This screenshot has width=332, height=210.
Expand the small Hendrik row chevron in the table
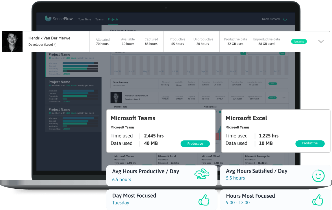tap(284, 98)
